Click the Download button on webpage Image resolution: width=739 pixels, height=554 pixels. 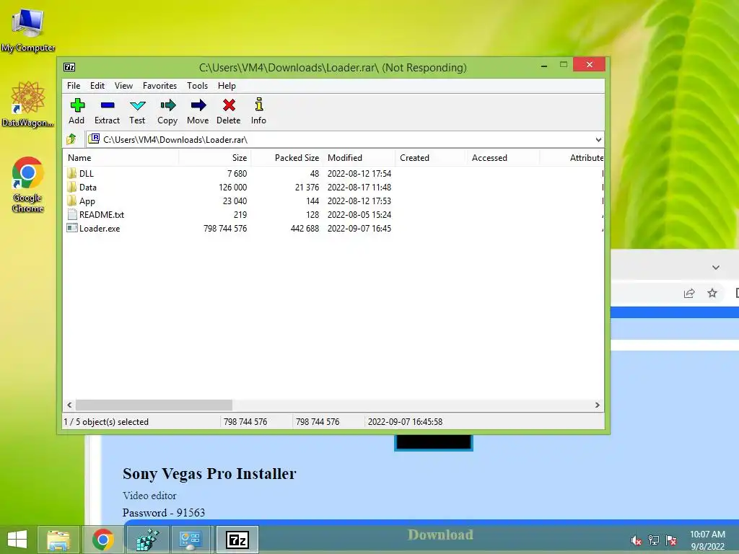click(440, 535)
